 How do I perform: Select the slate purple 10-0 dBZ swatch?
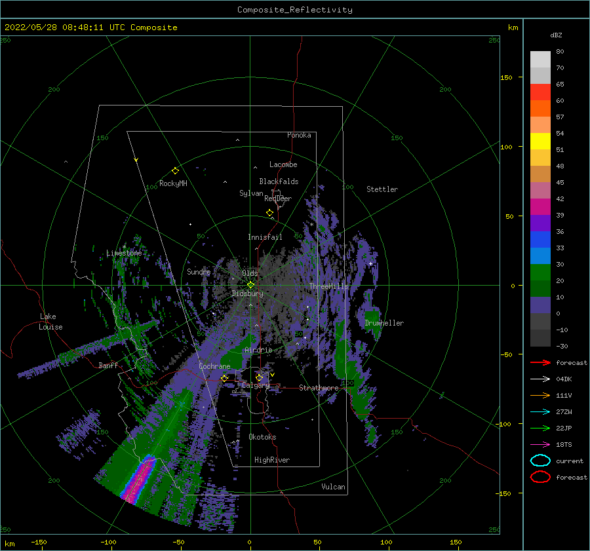(540, 305)
